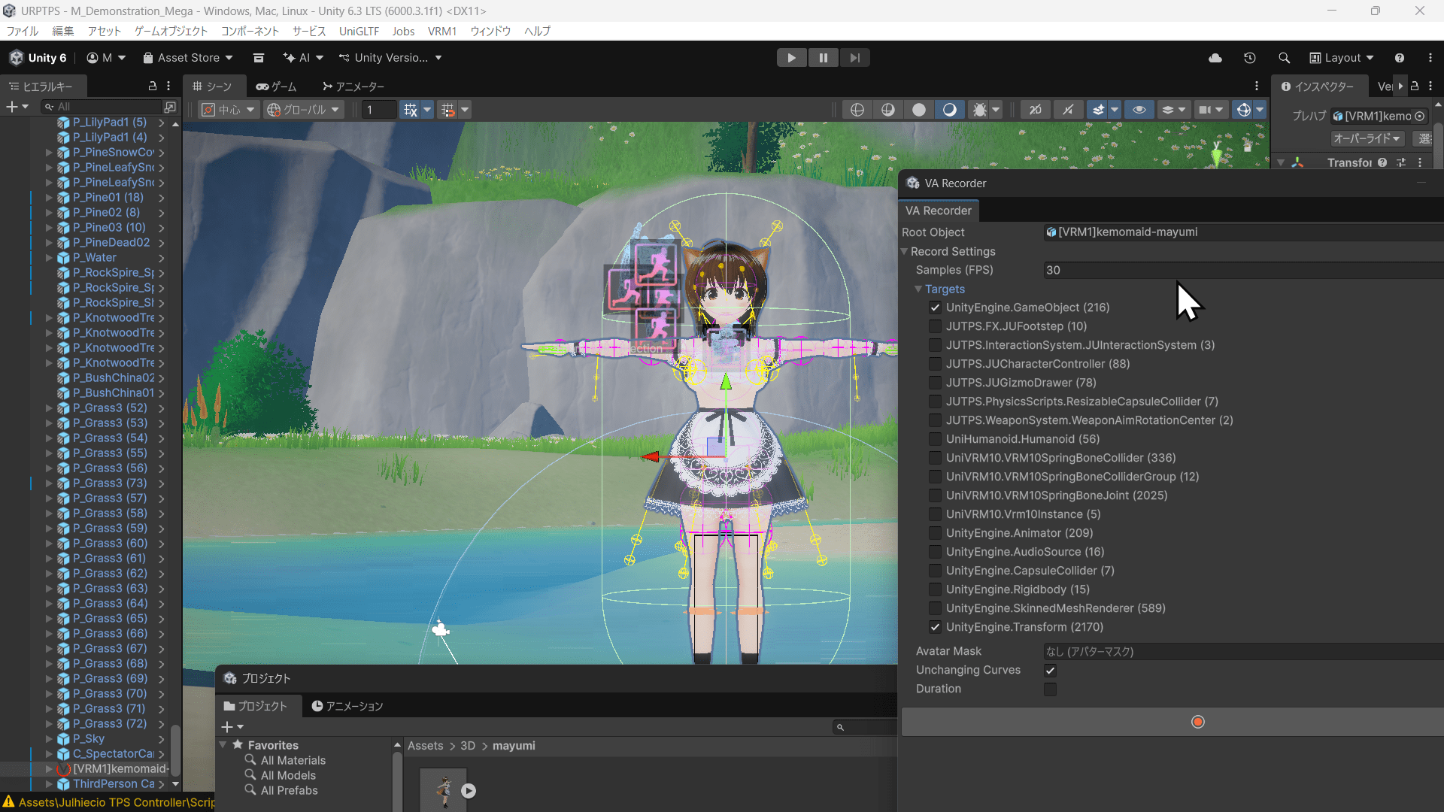Lock the Hierarchy panel with the padlock
This screenshot has width=1444, height=812.
[153, 86]
